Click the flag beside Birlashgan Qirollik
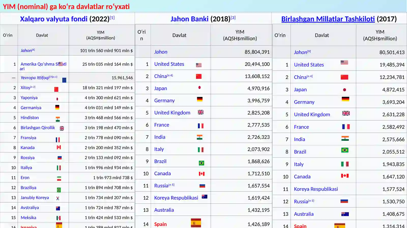Viewport: 407px width, 228px height. coord(62,128)
